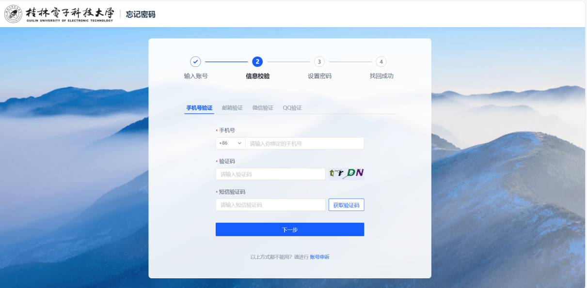Focus the 手机号 phone number input field
Image resolution: width=587 pixels, height=288 pixels.
point(304,143)
